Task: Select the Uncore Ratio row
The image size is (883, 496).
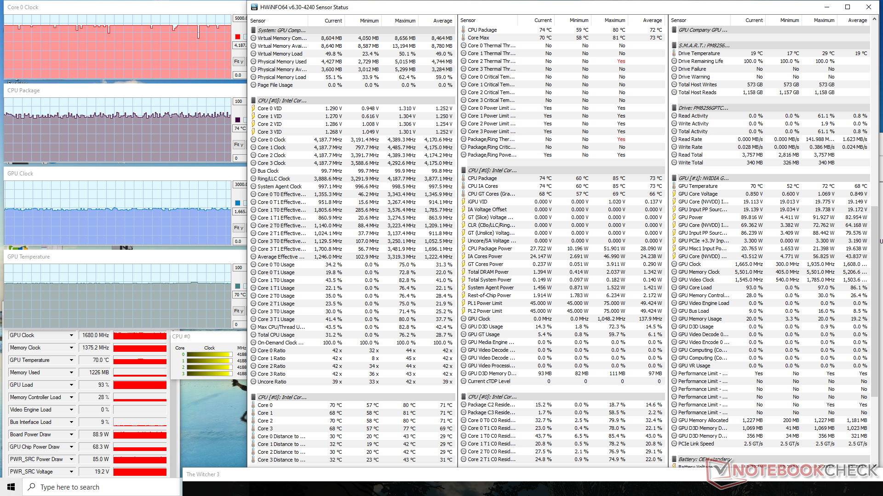Action: coord(352,382)
